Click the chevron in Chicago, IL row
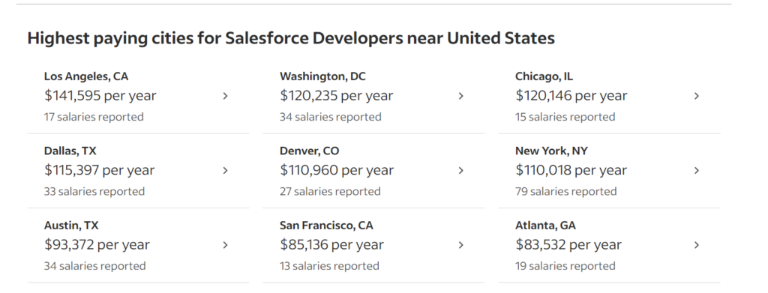The height and width of the screenshot is (293, 768). 697,97
